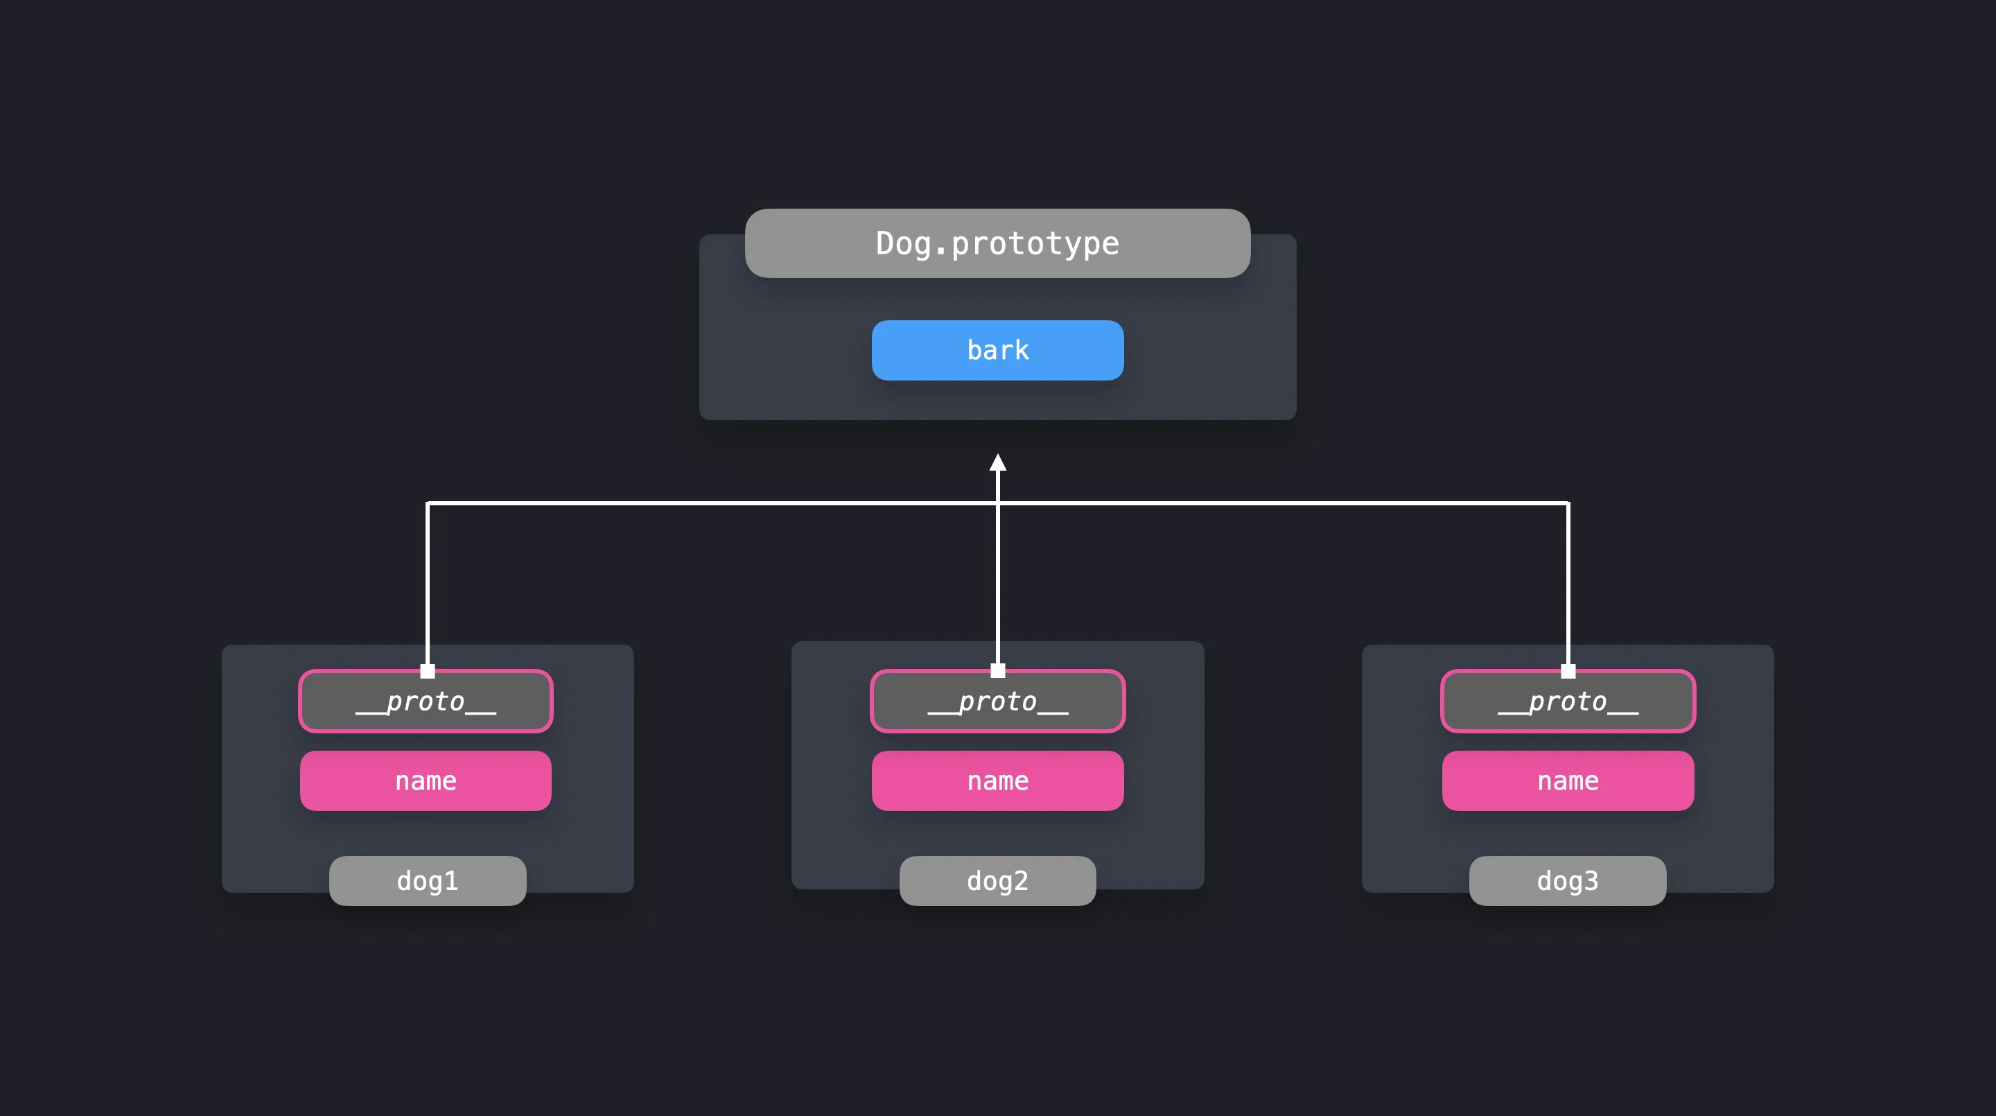Click the Dog.prototype title label
This screenshot has height=1116, width=1996.
tap(997, 243)
